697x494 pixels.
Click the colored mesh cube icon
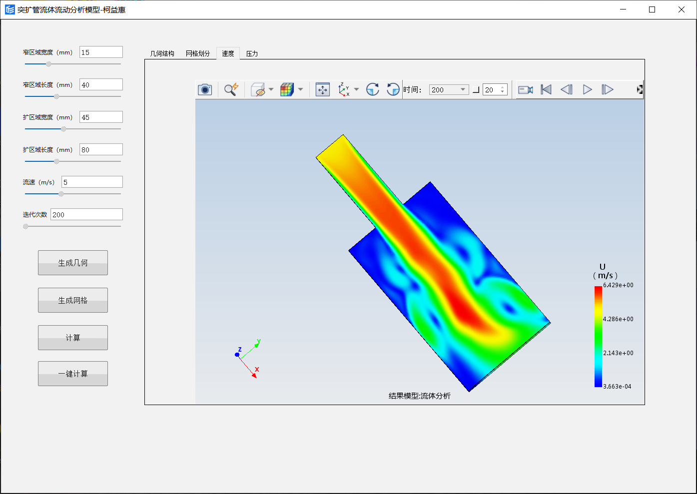point(287,89)
